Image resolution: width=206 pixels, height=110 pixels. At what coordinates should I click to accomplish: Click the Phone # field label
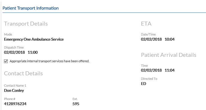click(10, 99)
